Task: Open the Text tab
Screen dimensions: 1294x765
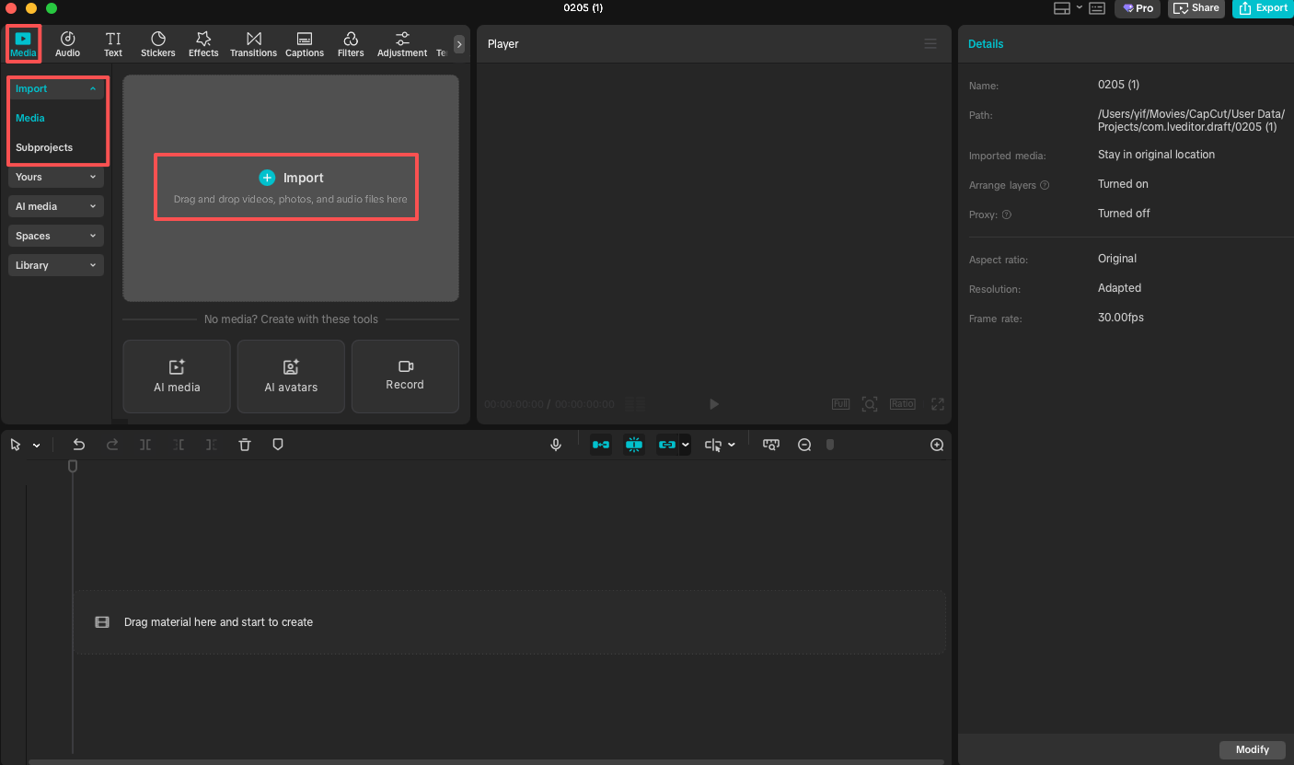Action: click(113, 43)
